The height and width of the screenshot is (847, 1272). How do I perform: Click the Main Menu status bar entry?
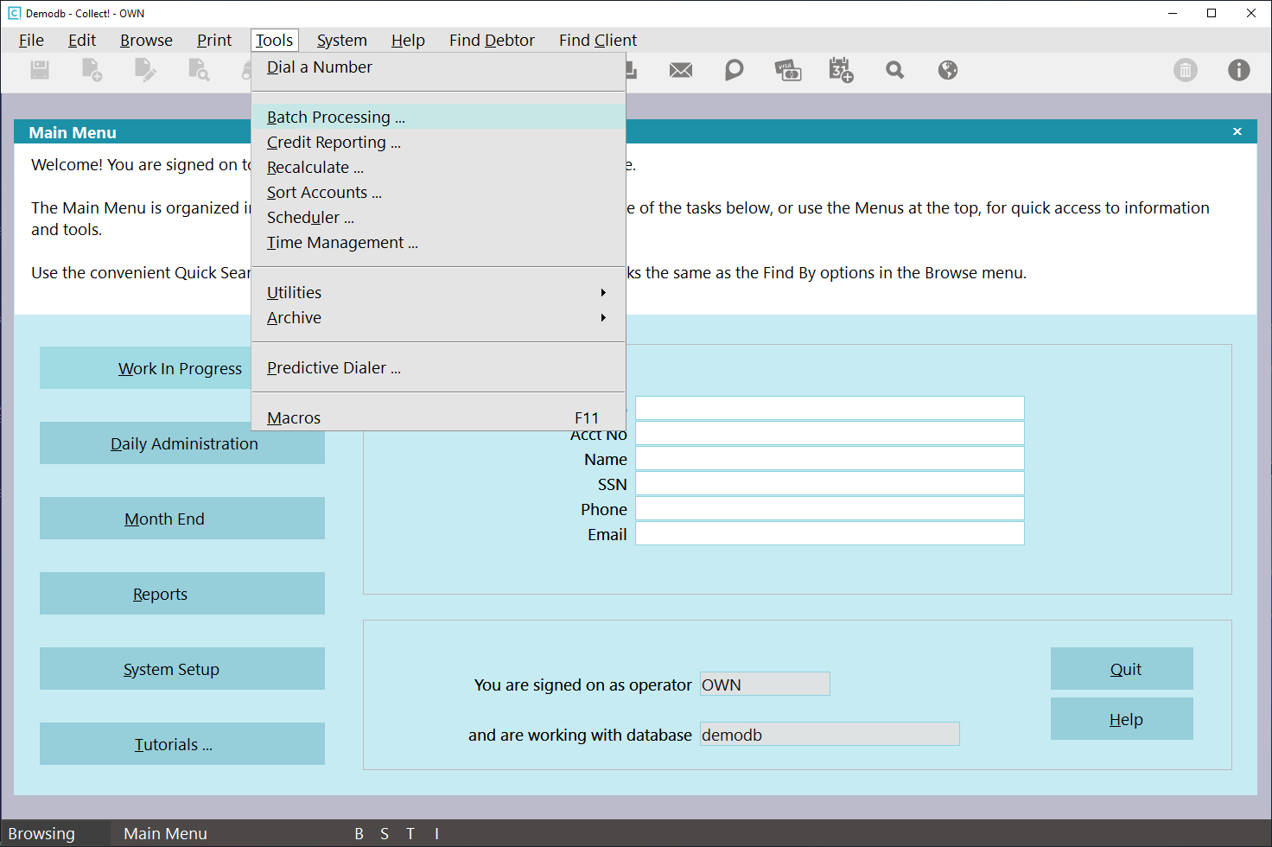165,834
